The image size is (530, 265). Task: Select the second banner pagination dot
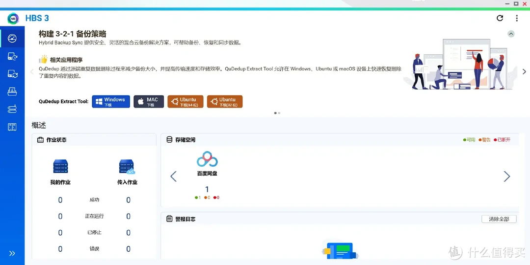coord(279,113)
